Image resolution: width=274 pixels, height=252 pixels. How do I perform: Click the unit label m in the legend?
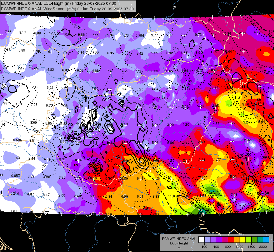[x=179, y=248]
